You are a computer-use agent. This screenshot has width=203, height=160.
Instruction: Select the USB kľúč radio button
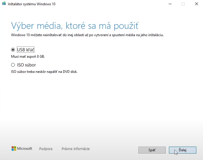(13, 50)
